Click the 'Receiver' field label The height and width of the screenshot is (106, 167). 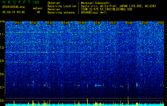[x=54, y=9]
